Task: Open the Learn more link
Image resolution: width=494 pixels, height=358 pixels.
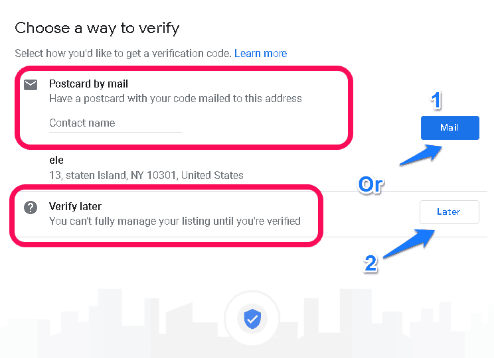Action: [x=260, y=54]
